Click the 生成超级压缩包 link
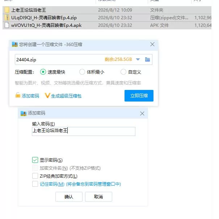219x219 pixels. 66,96
